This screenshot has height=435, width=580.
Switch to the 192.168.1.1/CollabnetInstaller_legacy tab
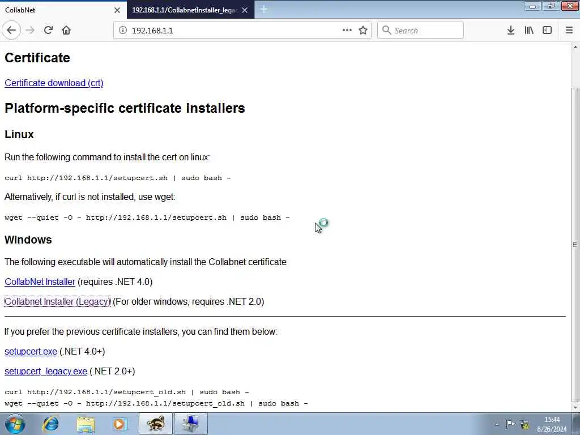190,10
